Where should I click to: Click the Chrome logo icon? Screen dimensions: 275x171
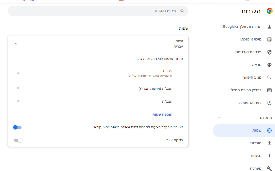tap(269, 11)
